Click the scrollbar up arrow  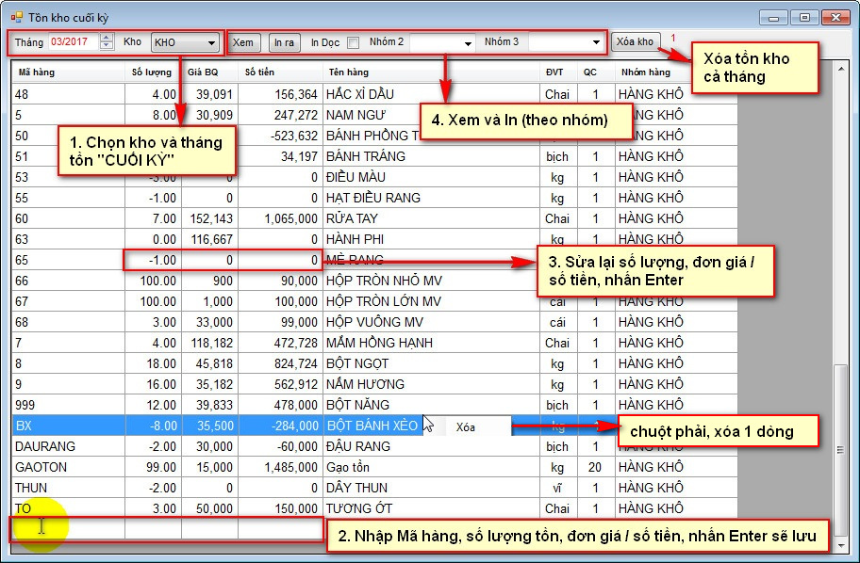click(x=840, y=69)
